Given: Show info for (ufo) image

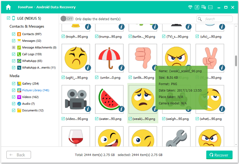Looking at the screenshot, I should pos(222,27).
